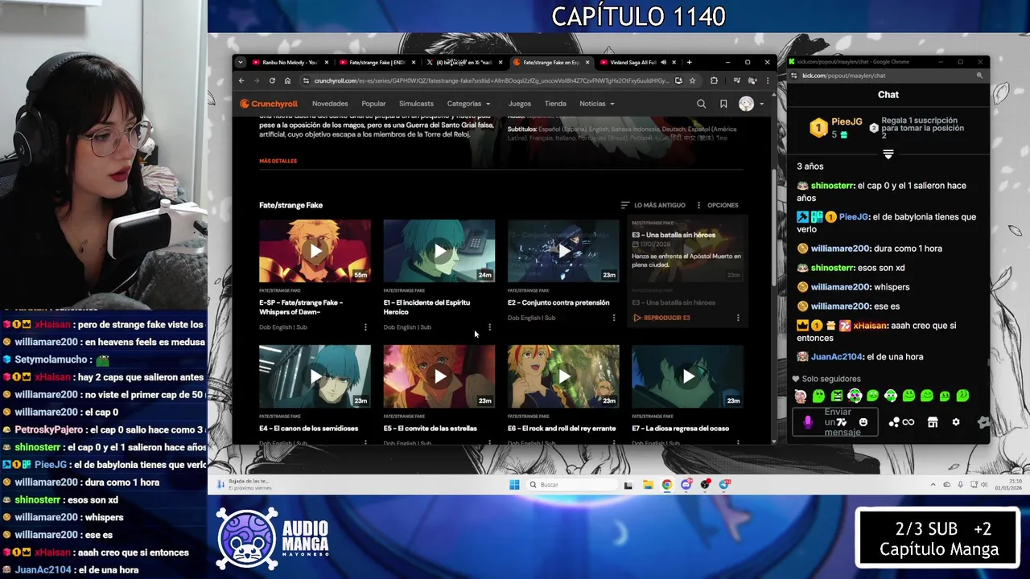The height and width of the screenshot is (579, 1030).
Task: Click the purple microphone icon in Kick chat
Action: [x=808, y=422]
